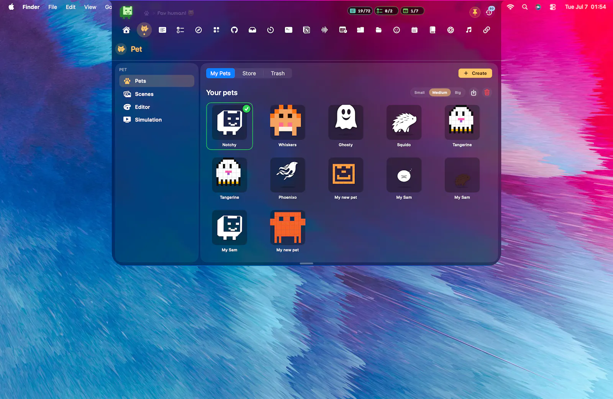Open the chain link icon
The width and height of the screenshot is (613, 399).
487,30
